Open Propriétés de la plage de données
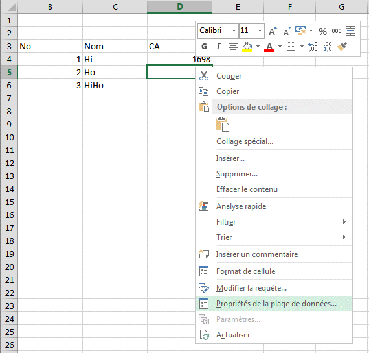369x353 pixels. [x=274, y=304]
